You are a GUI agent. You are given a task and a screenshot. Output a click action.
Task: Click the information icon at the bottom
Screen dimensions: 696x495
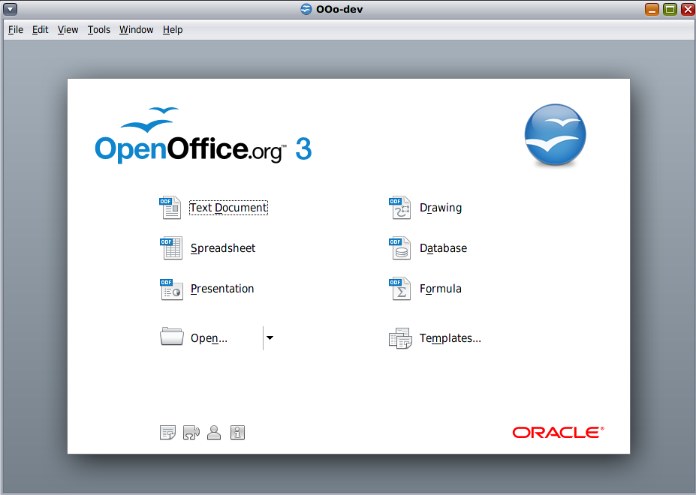coord(237,433)
